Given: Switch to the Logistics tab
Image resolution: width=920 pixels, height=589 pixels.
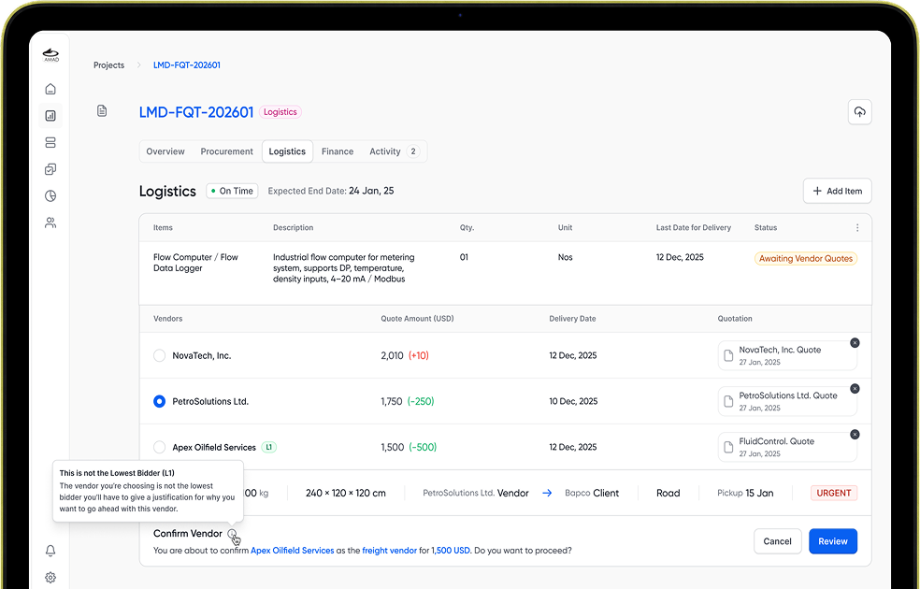Looking at the screenshot, I should pyautogui.click(x=287, y=151).
